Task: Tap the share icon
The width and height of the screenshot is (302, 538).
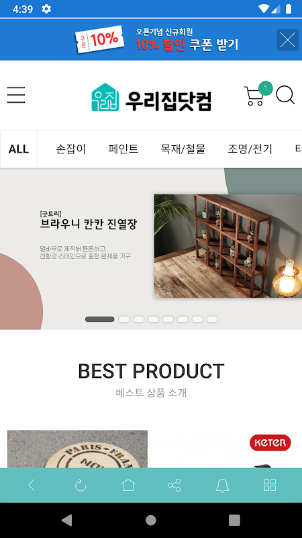Action: pyautogui.click(x=174, y=485)
